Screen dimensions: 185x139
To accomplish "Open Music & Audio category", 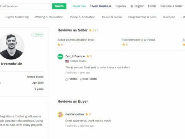I will coord(112,17).
